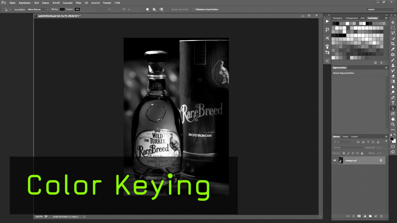Click the lock icon on the Hintergrund layer

click(381, 160)
